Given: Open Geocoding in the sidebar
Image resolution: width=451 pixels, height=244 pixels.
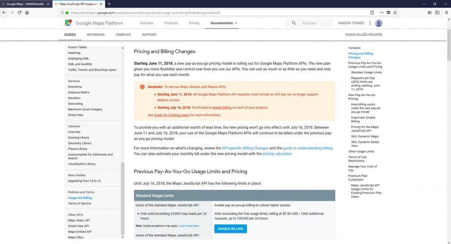Looking at the screenshot, I should pos(75,104).
